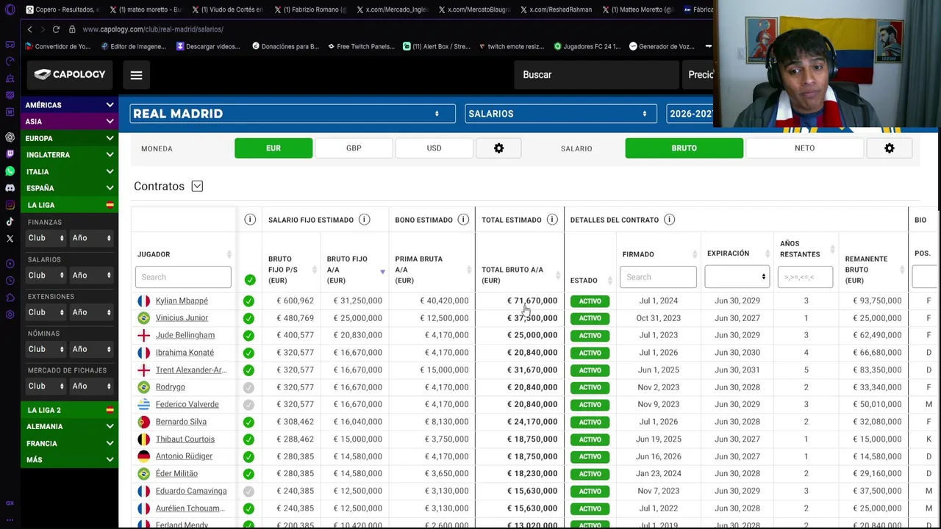
Task: Open Kylian Mbappé's player page
Action: coord(182,301)
